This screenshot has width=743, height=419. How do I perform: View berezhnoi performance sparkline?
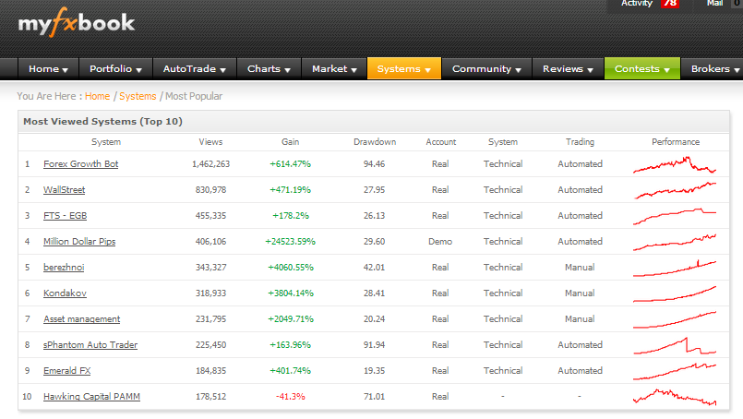coord(675,268)
